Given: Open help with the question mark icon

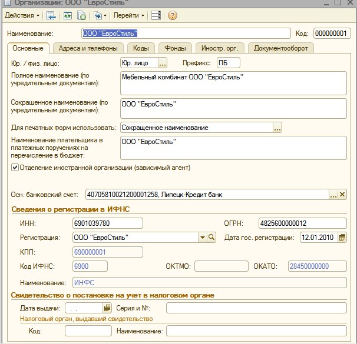Looking at the screenshot, I should (x=173, y=15).
